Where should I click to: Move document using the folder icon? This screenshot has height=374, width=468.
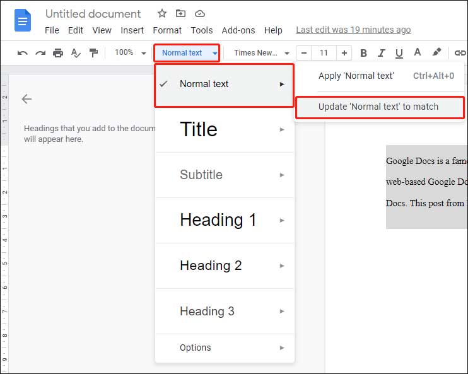[x=180, y=13]
